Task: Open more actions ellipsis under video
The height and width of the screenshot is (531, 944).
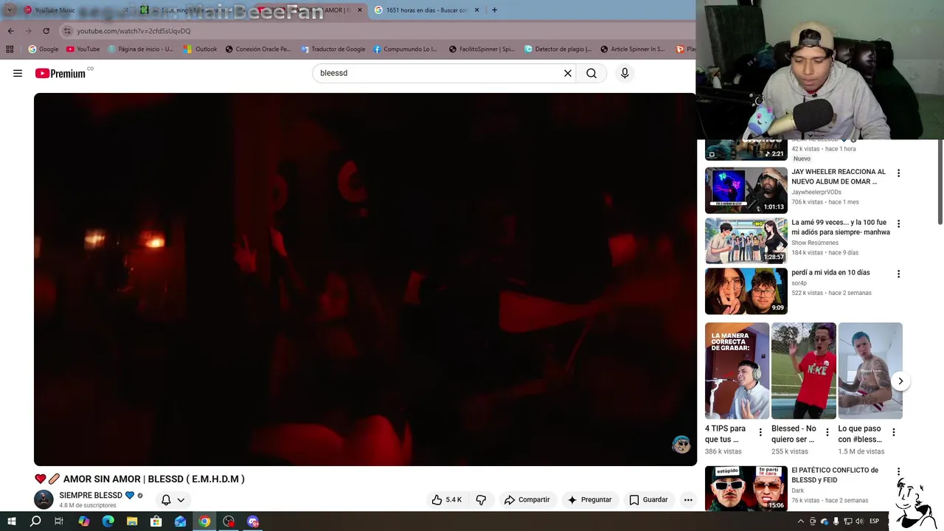Action: (688, 499)
